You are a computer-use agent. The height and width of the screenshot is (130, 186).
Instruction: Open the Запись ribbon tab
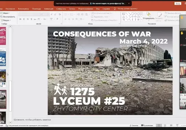[x=72, y=9]
